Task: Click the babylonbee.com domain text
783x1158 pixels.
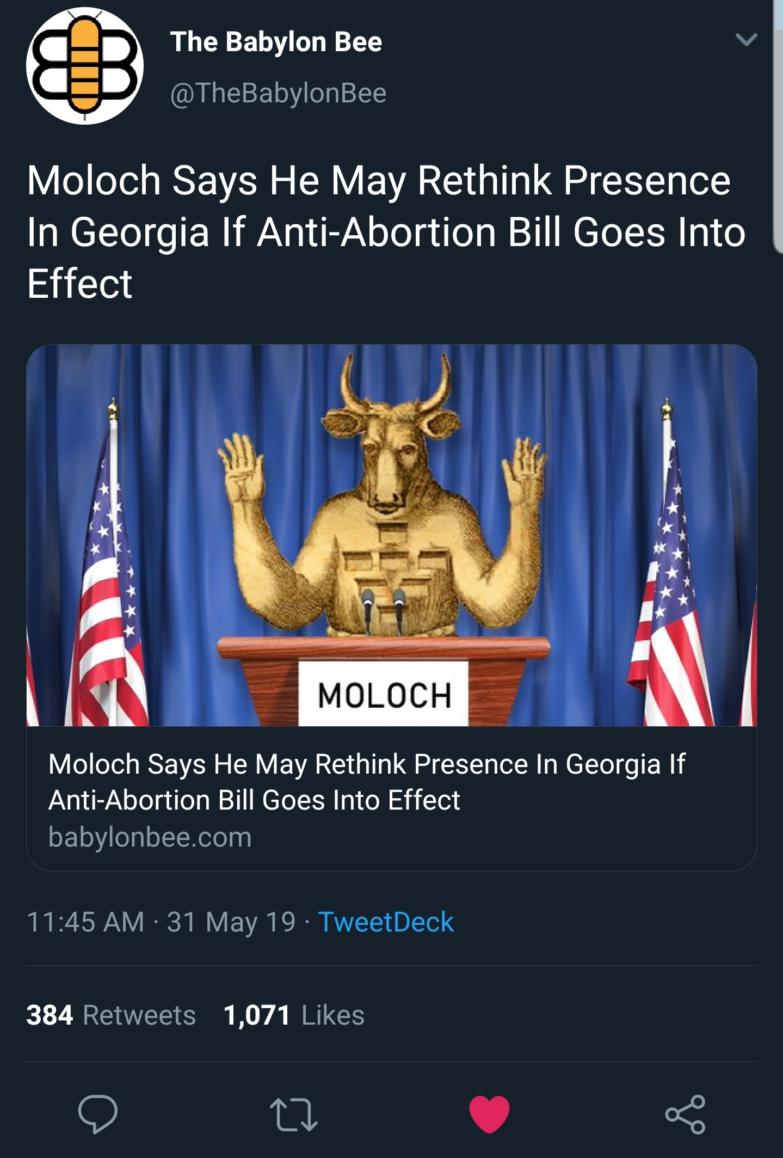Action: [x=150, y=837]
